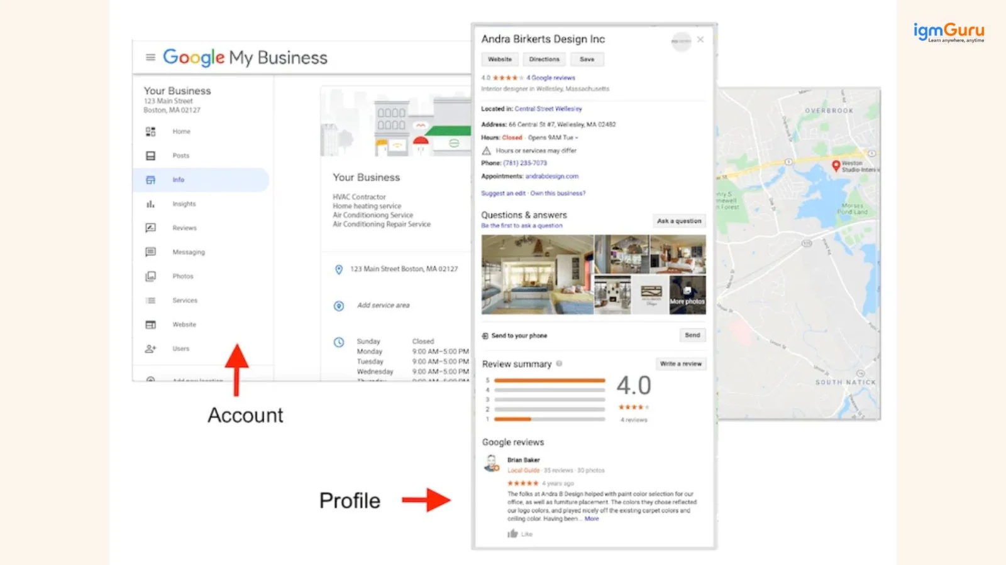Click the Review summary info icon

(559, 363)
